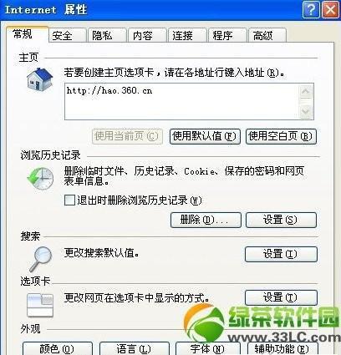
Task: Open the 内容 tab
Action: (147, 35)
